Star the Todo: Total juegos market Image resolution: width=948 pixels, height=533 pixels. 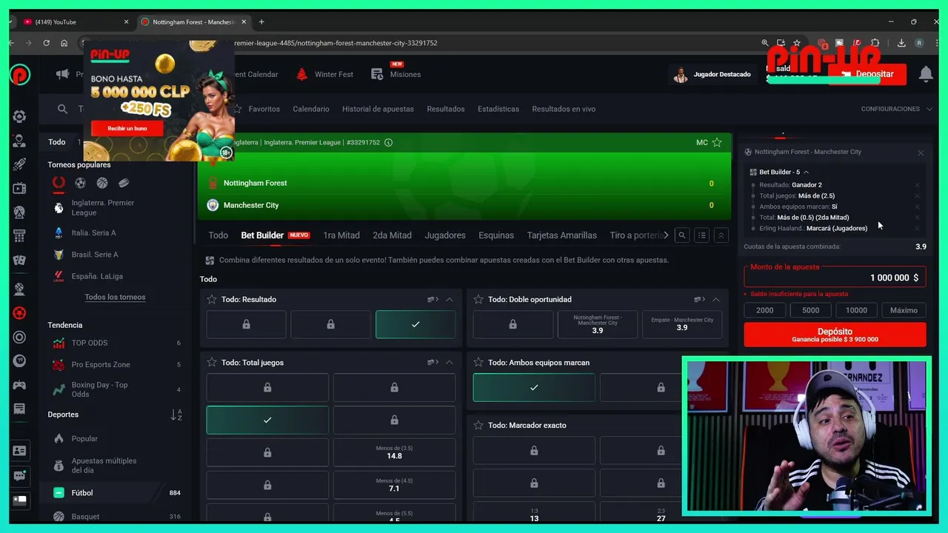click(x=212, y=363)
